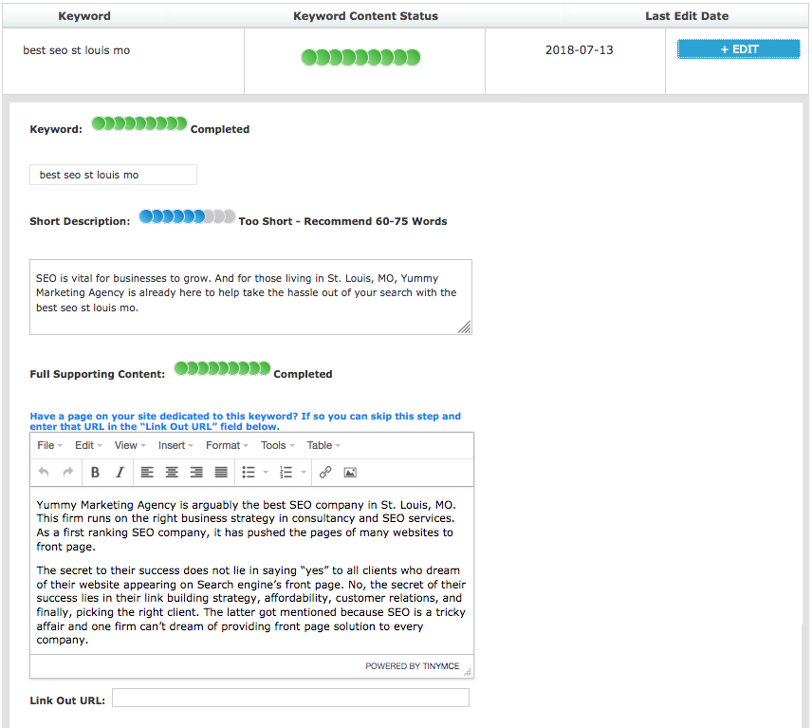Justify the editor text
Screen dimensions: 812x728
click(221, 472)
